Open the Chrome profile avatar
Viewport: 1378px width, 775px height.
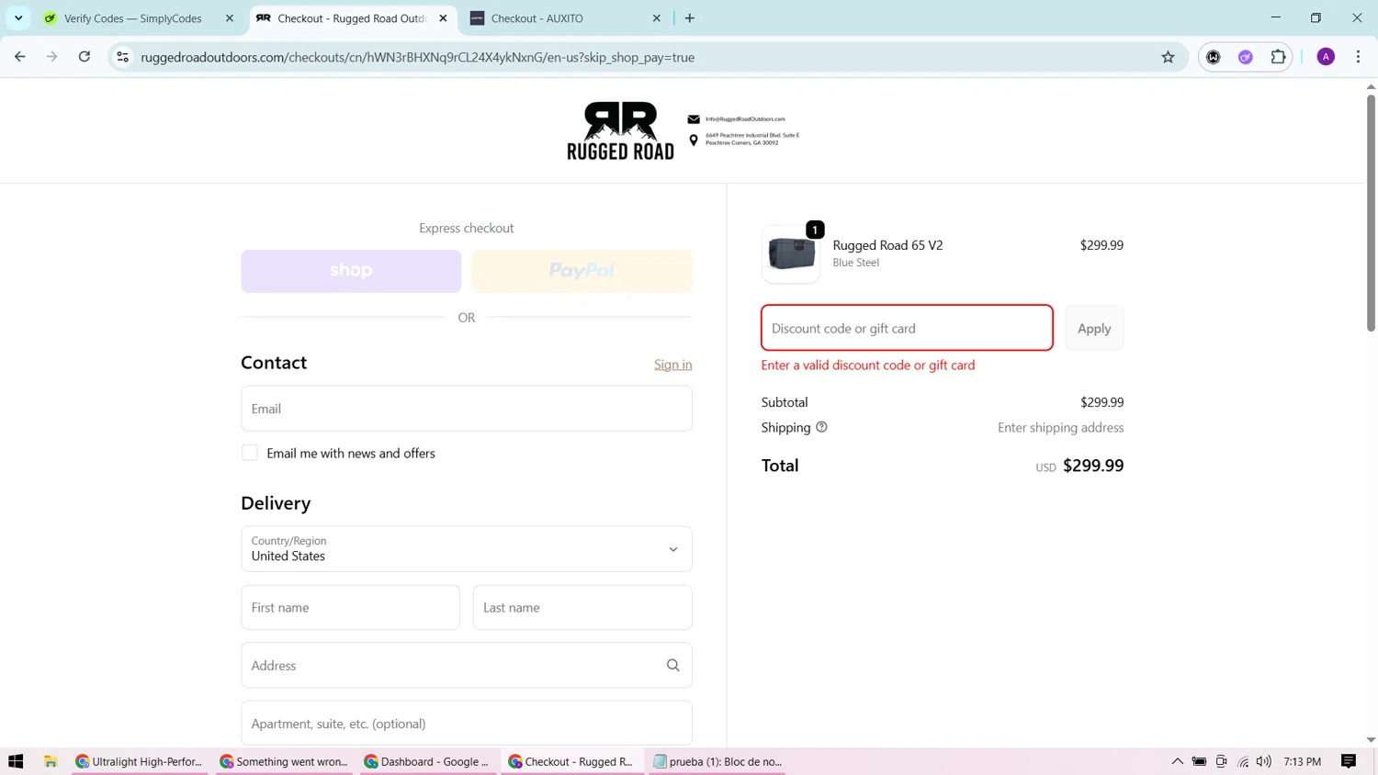(1326, 57)
